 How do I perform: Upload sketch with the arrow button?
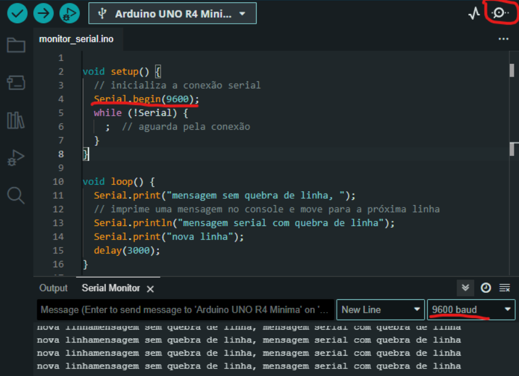tap(44, 13)
